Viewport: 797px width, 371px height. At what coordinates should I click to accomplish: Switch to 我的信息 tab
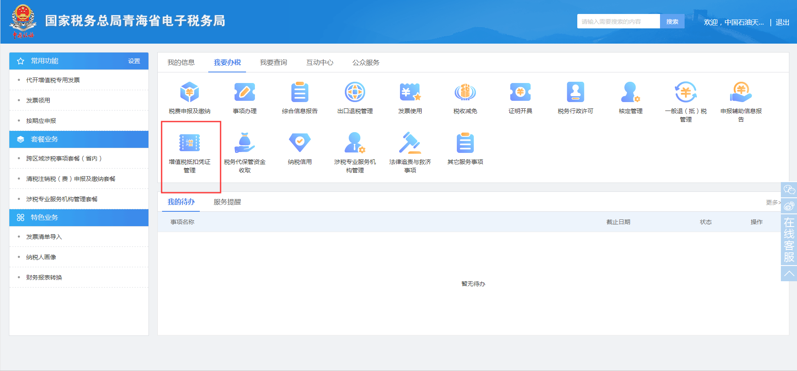point(181,62)
